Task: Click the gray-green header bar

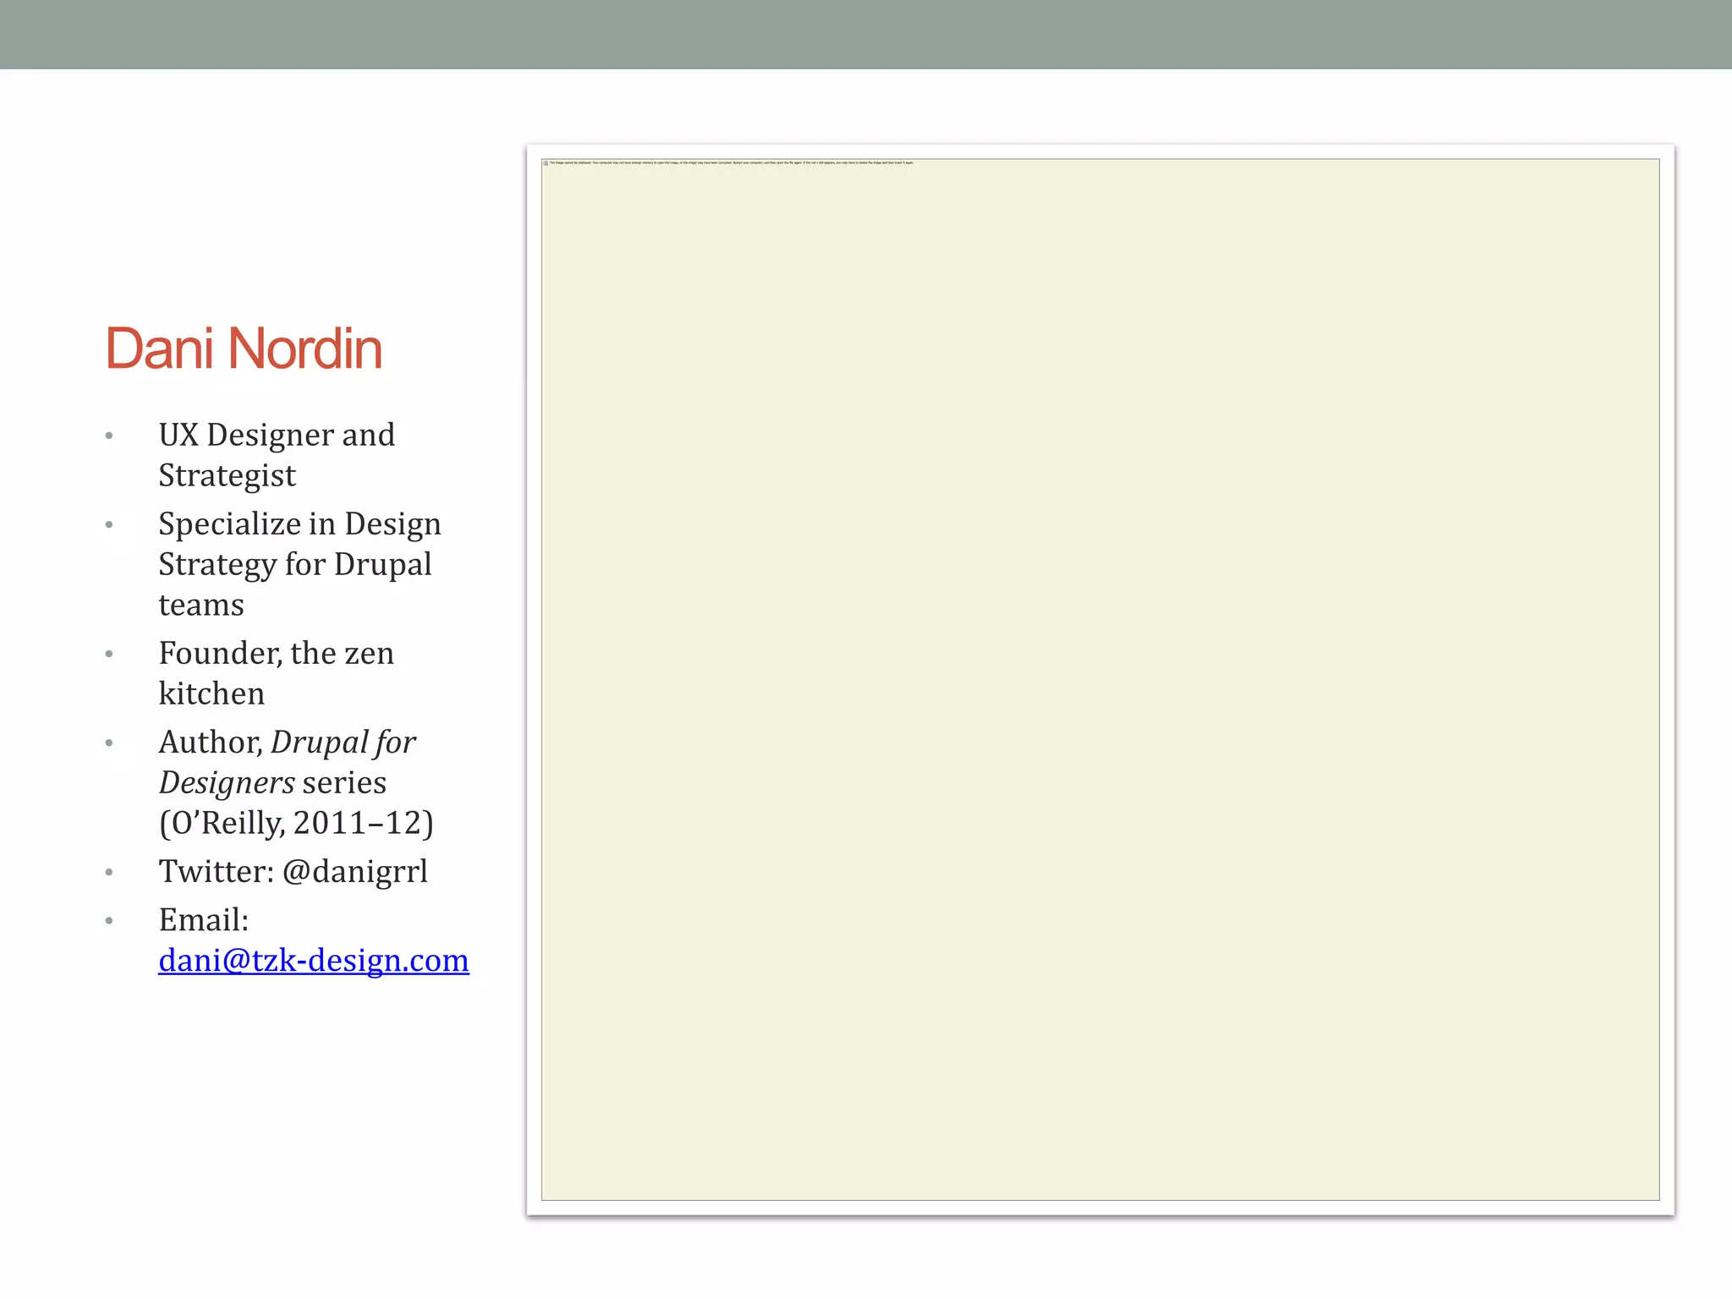Action: [x=866, y=34]
